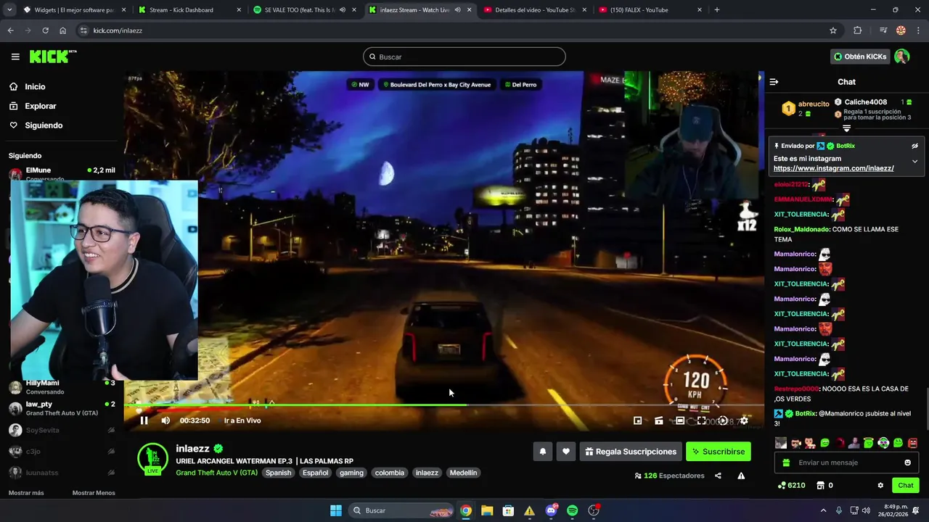Click the green Chat send button
This screenshot has height=522, width=929.
[906, 485]
